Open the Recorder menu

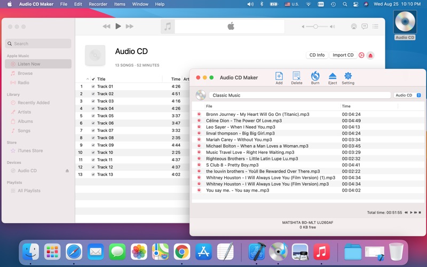98,4
